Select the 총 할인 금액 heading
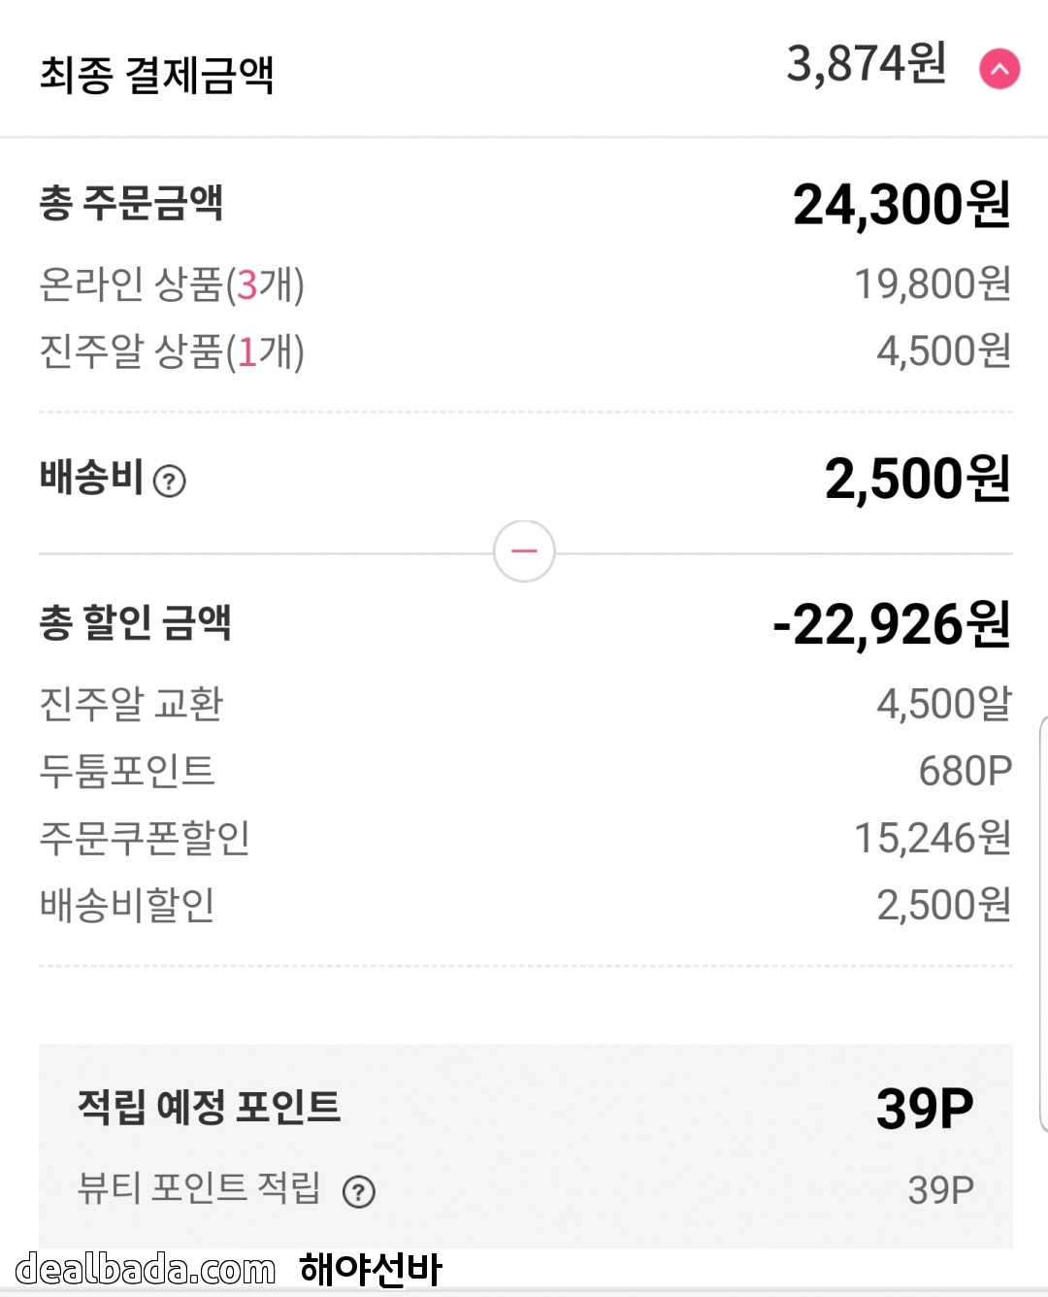Viewport: 1048px width, 1297px height. tap(135, 622)
